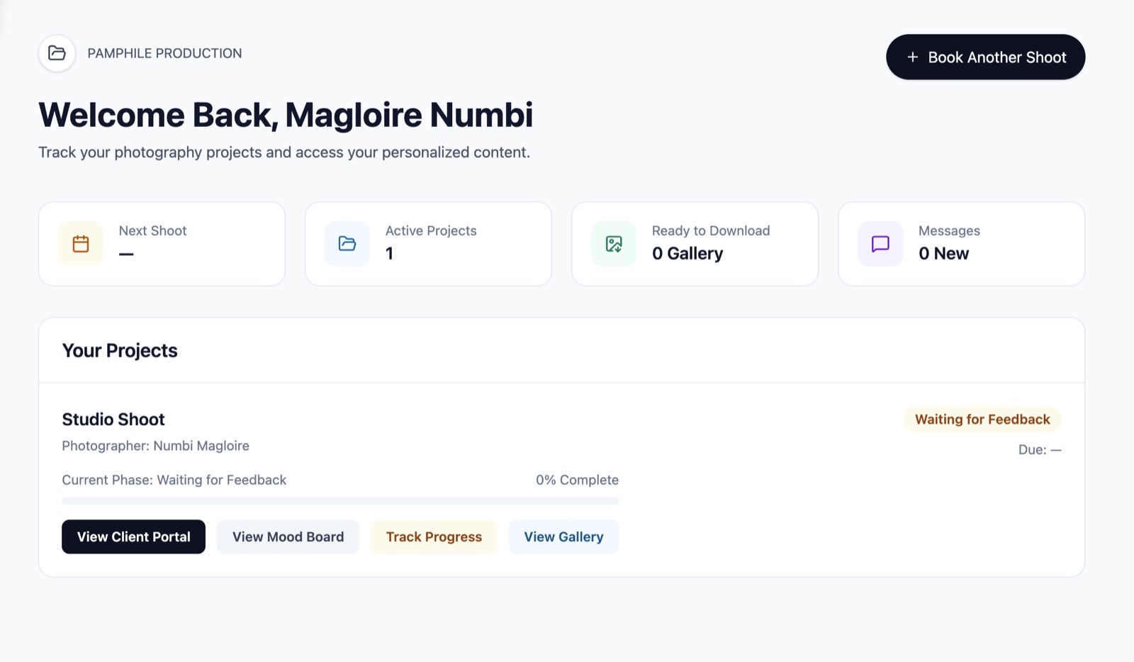Click the folder logo icon beside Pamphile Production

(x=57, y=53)
